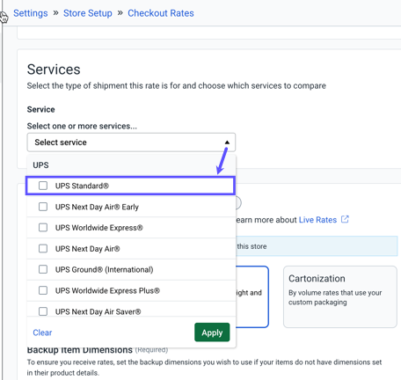Click the UPS Ground® (International) label

click(105, 270)
